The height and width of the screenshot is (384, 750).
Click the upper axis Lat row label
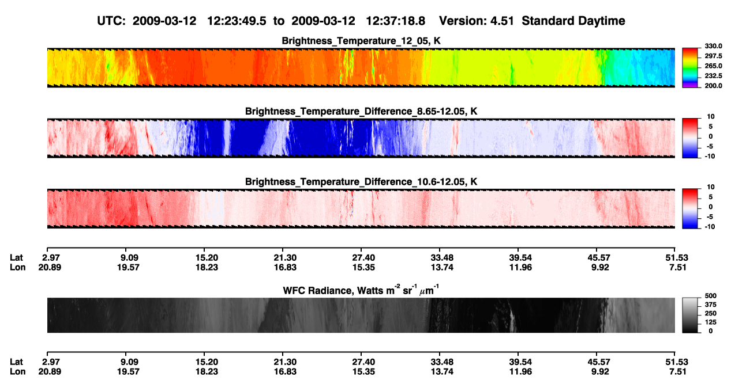coord(16,258)
